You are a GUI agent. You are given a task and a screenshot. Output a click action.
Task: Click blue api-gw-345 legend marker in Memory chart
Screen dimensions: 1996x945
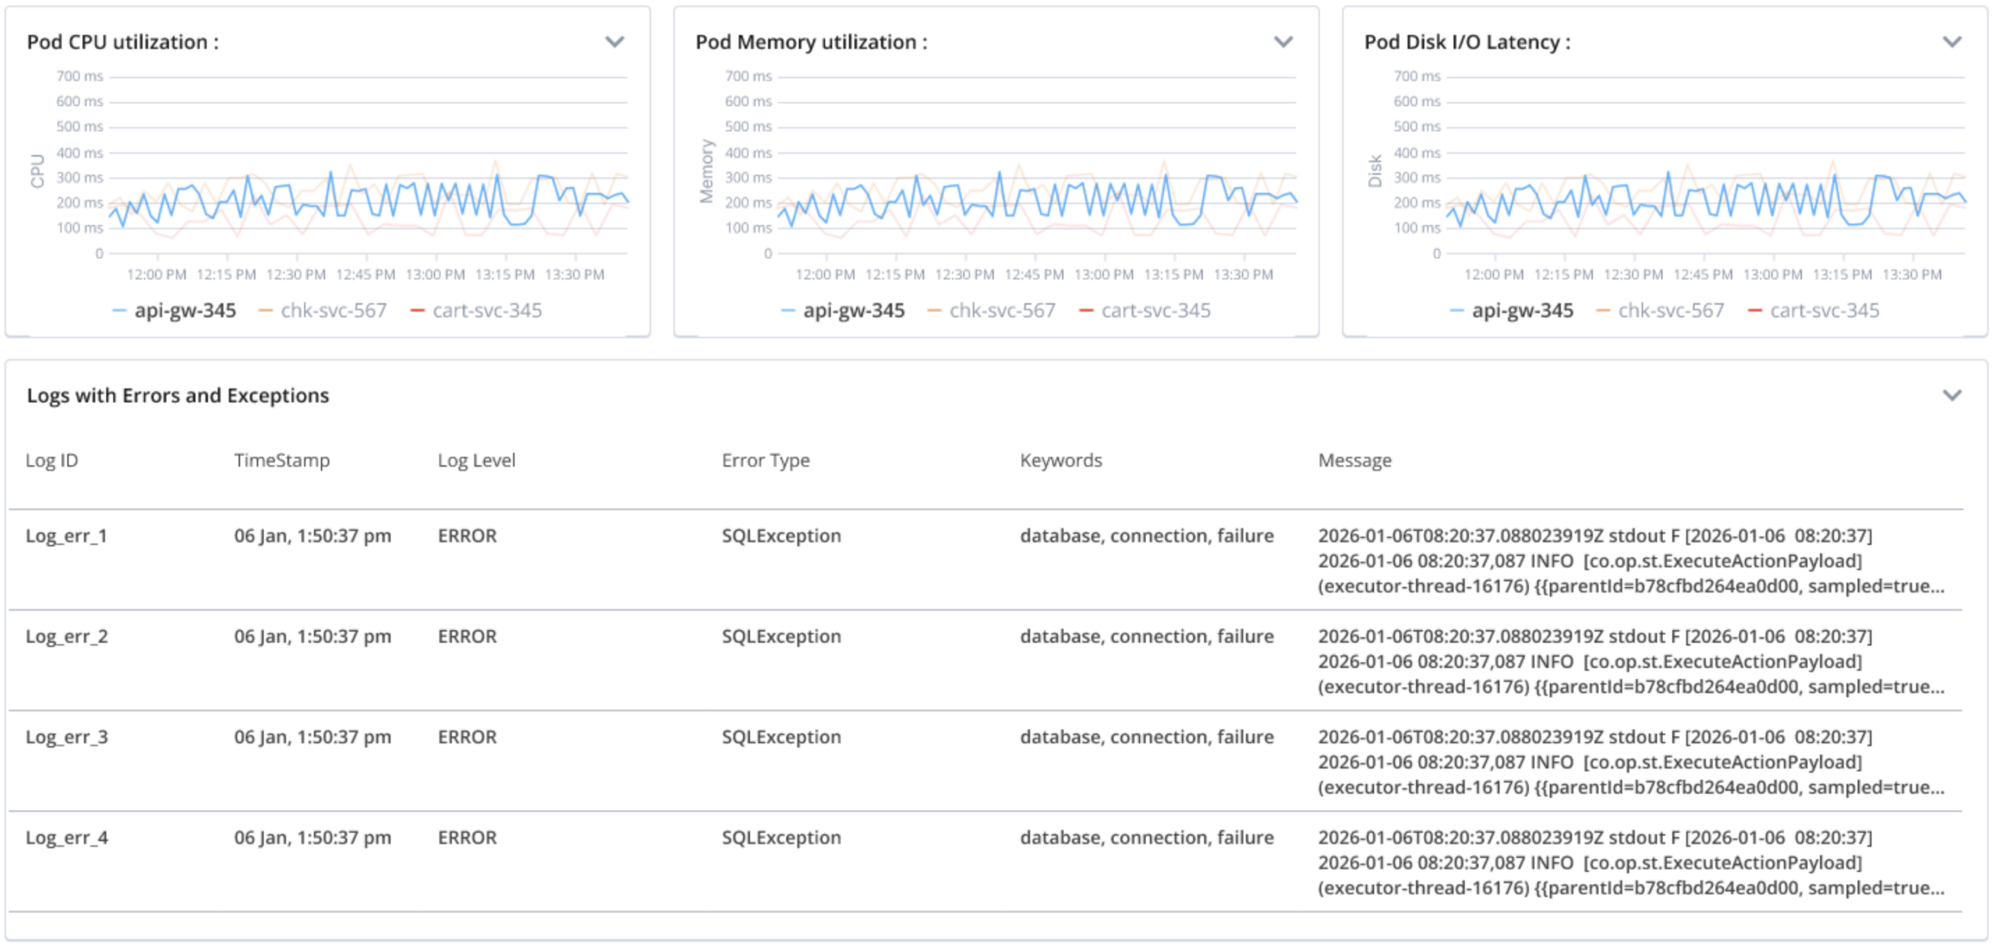pyautogui.click(x=787, y=311)
